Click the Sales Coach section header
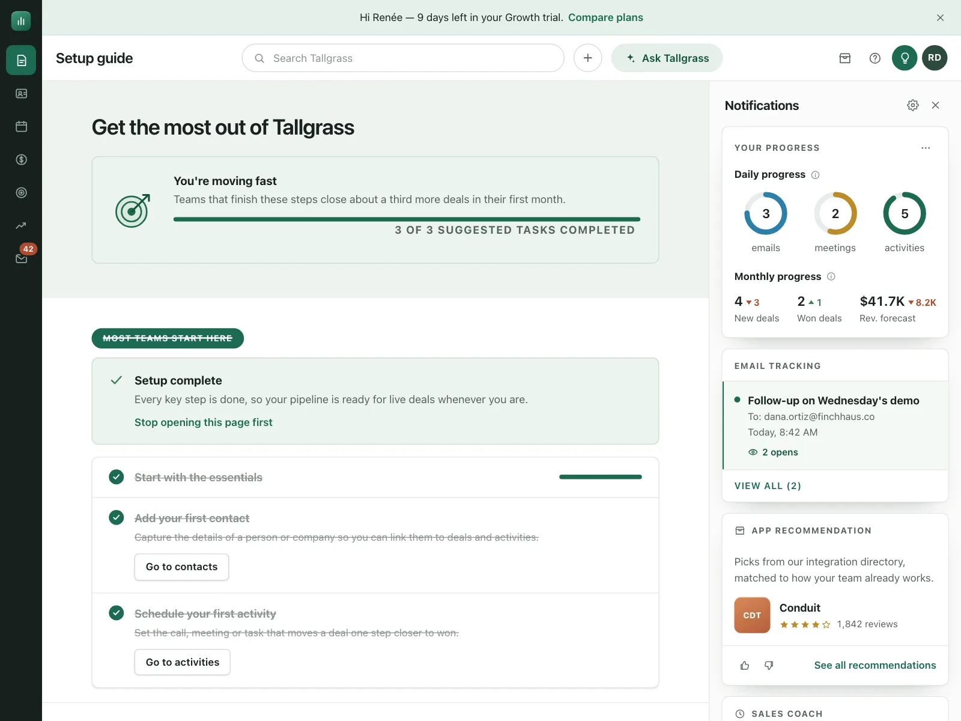 point(787,714)
